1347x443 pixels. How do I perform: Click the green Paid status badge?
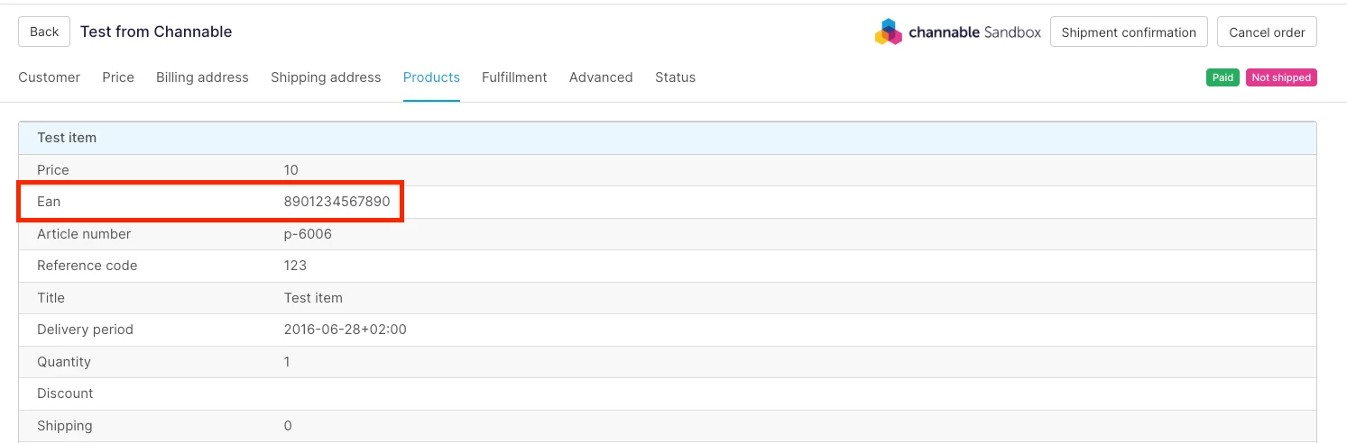pyautogui.click(x=1222, y=77)
